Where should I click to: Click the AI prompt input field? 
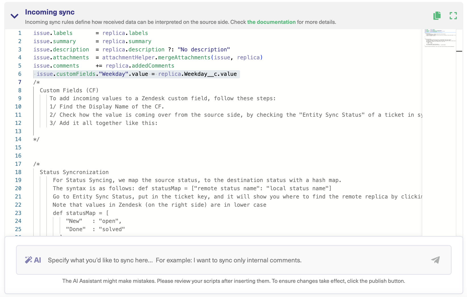tap(199, 260)
